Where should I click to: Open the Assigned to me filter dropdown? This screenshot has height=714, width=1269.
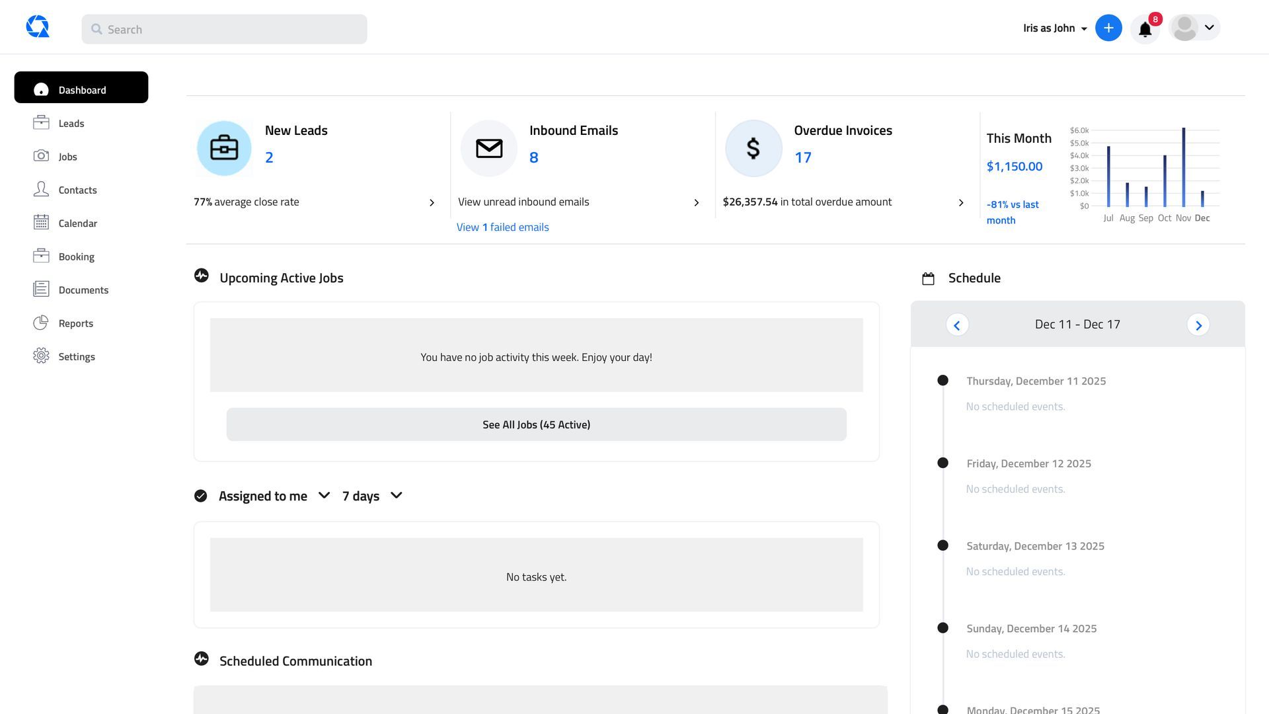(324, 495)
